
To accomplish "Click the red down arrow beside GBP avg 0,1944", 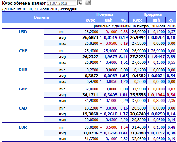I will pos(149,95).
